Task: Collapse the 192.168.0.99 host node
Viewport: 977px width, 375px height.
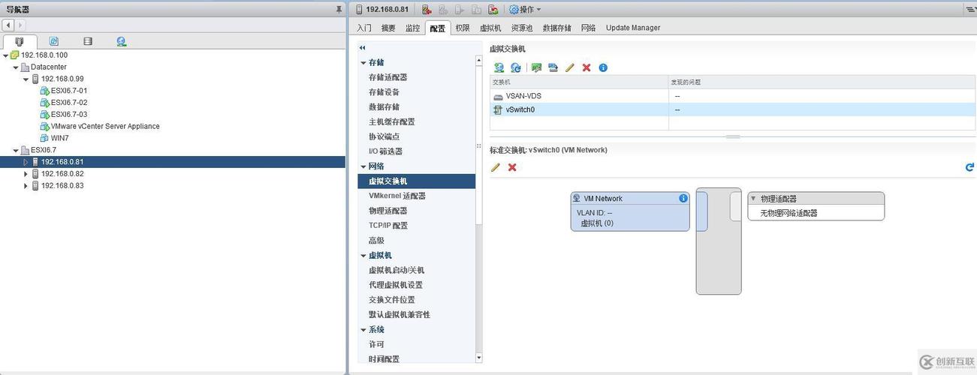Action: click(x=26, y=79)
